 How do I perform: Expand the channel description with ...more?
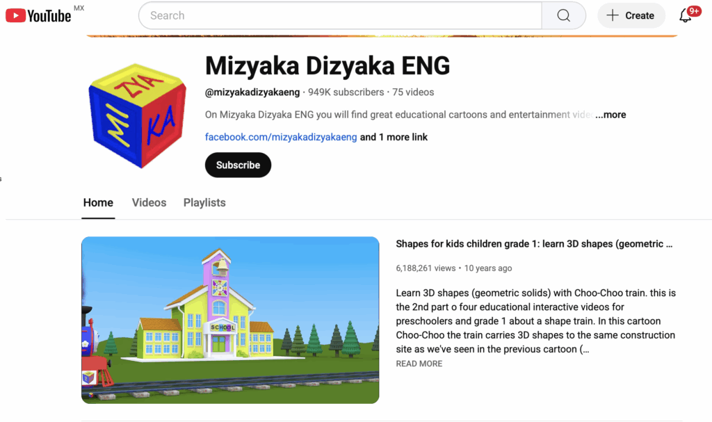tap(610, 115)
